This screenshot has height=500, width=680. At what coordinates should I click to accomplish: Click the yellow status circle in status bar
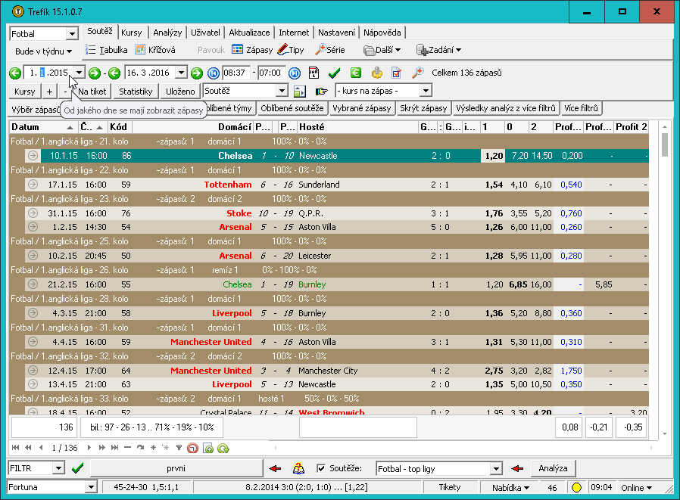pyautogui.click(x=576, y=487)
